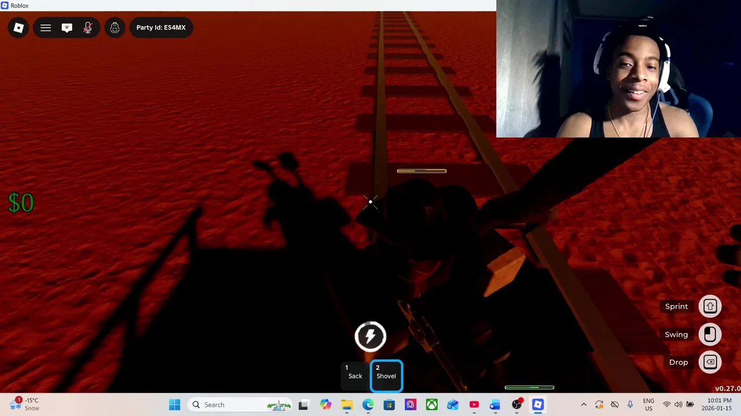Image resolution: width=741 pixels, height=416 pixels.
Task: Click the crossed-out cloud tray icon
Action: (615, 405)
